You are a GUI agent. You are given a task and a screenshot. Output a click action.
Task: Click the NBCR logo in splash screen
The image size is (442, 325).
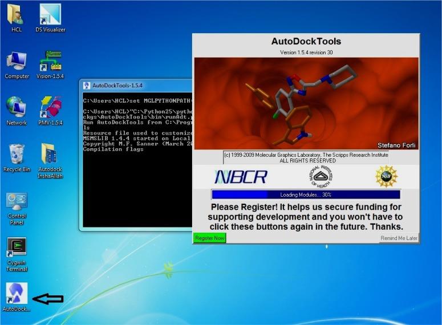point(241,177)
